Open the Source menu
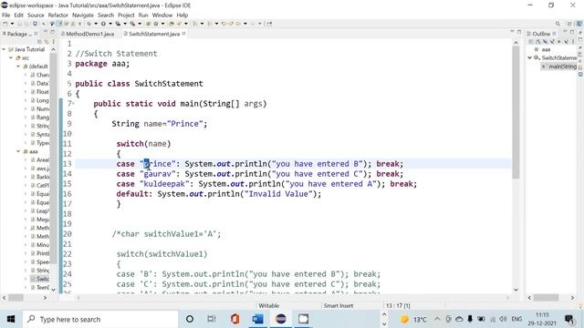 (36, 15)
